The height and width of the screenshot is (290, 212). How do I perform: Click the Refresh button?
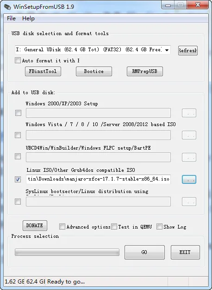coord(188,50)
